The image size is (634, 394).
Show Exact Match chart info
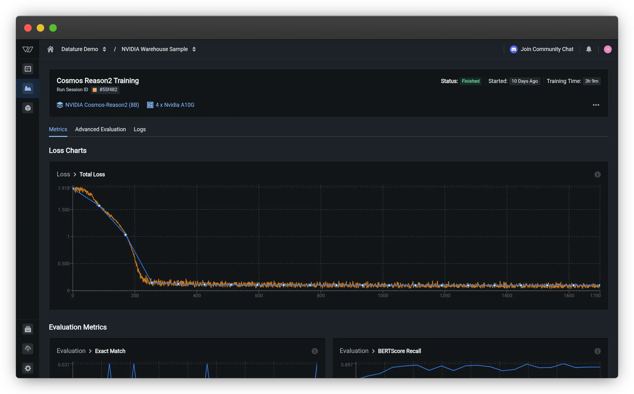(x=314, y=351)
